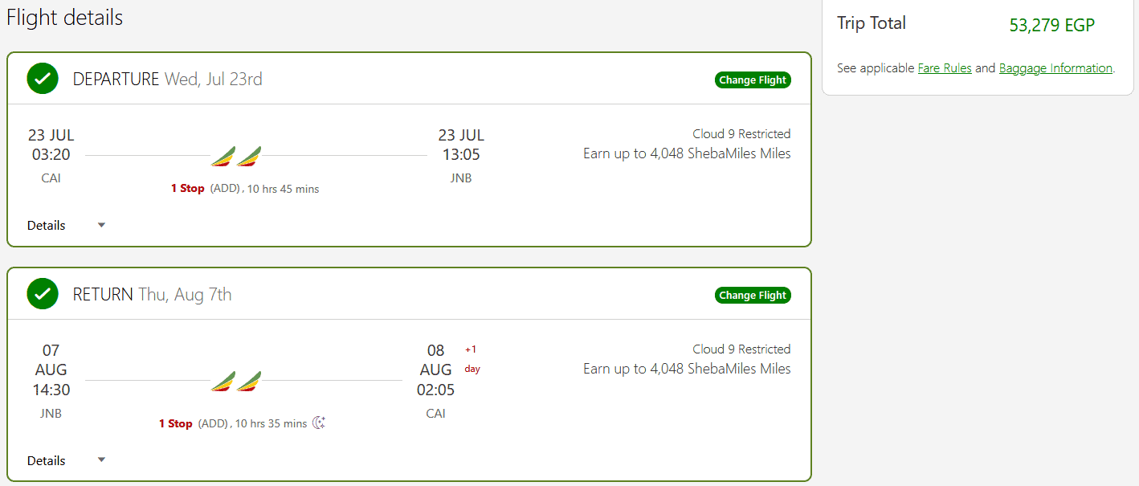The width and height of the screenshot is (1139, 486).
Task: Click the 1 Stop label on departure flight
Action: point(187,189)
